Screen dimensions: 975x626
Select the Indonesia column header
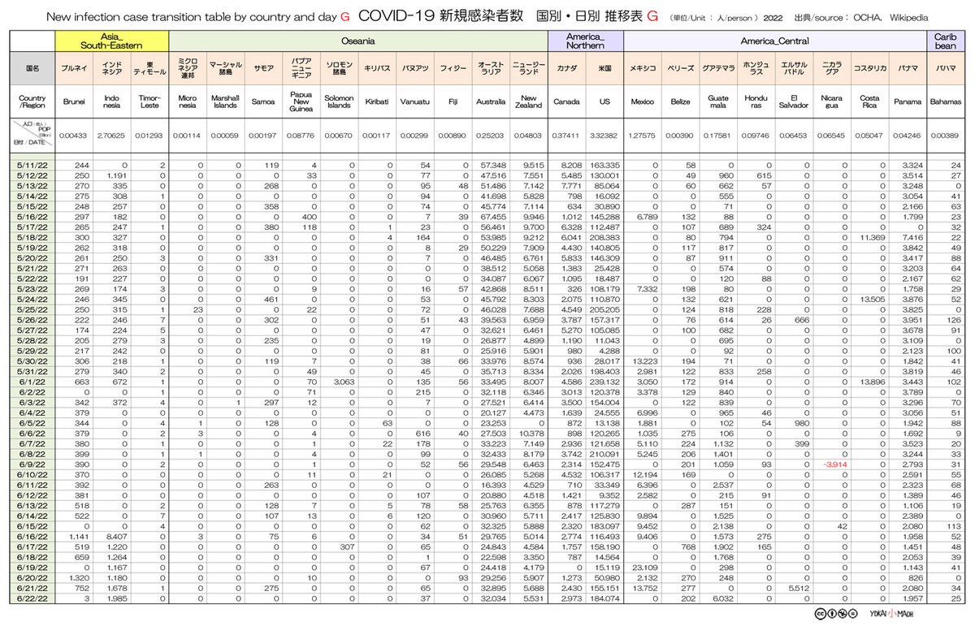[x=112, y=102]
